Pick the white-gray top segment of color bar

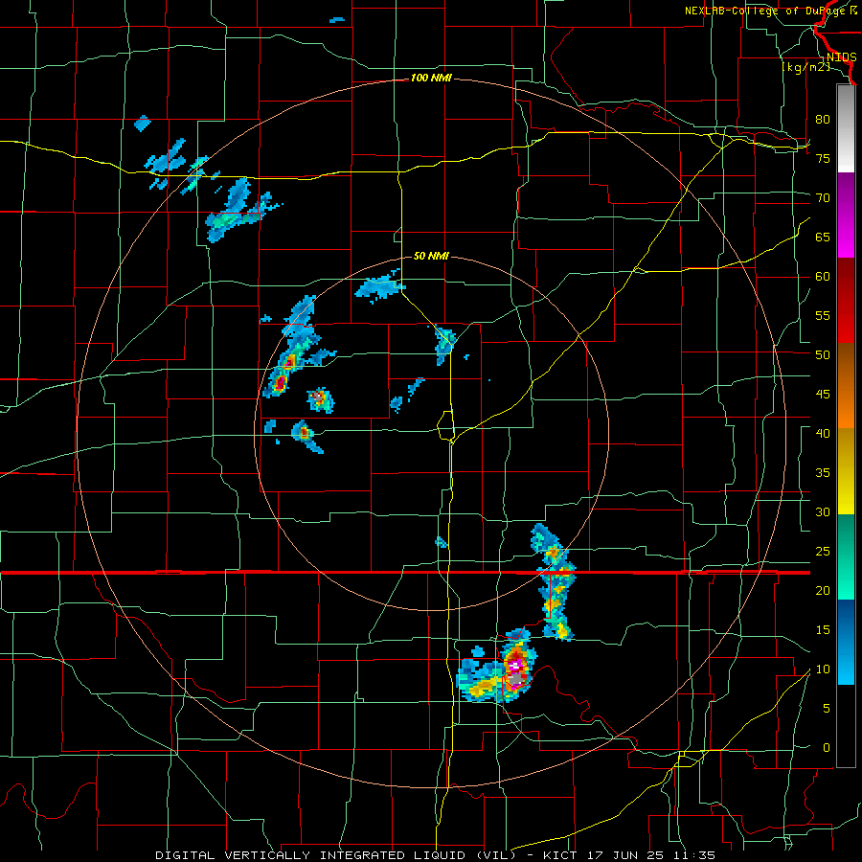pos(846,128)
